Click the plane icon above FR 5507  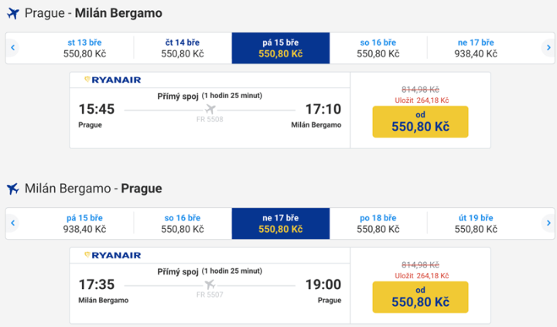(x=210, y=284)
